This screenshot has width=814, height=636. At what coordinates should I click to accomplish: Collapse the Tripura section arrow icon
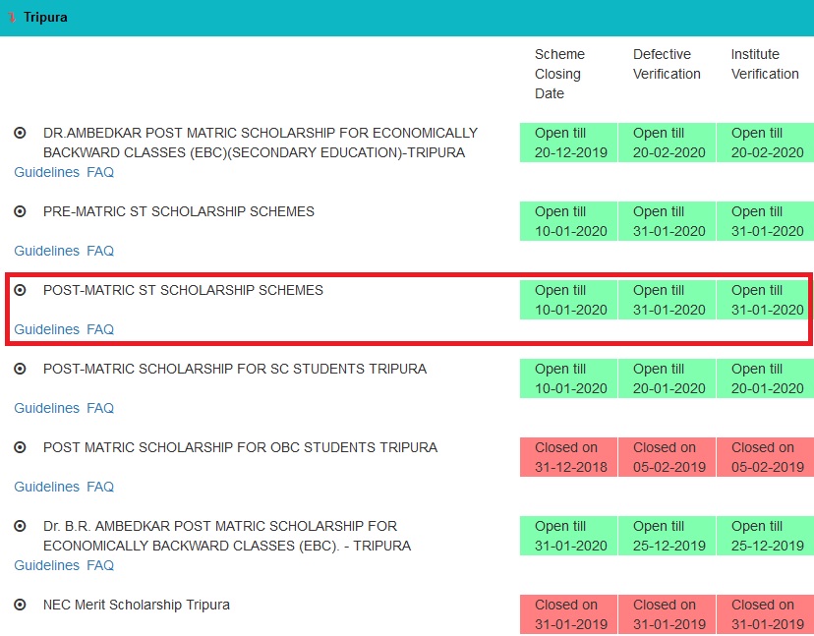(12, 17)
